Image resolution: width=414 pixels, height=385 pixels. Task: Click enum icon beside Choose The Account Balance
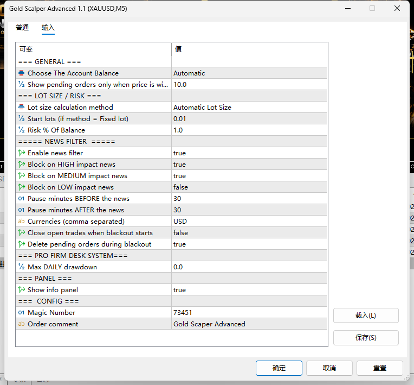21,73
